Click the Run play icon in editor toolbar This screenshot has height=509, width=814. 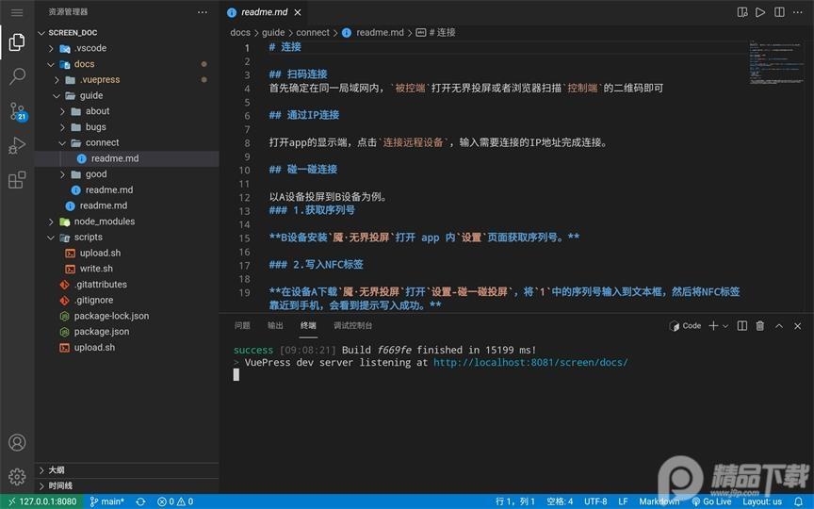[759, 12]
